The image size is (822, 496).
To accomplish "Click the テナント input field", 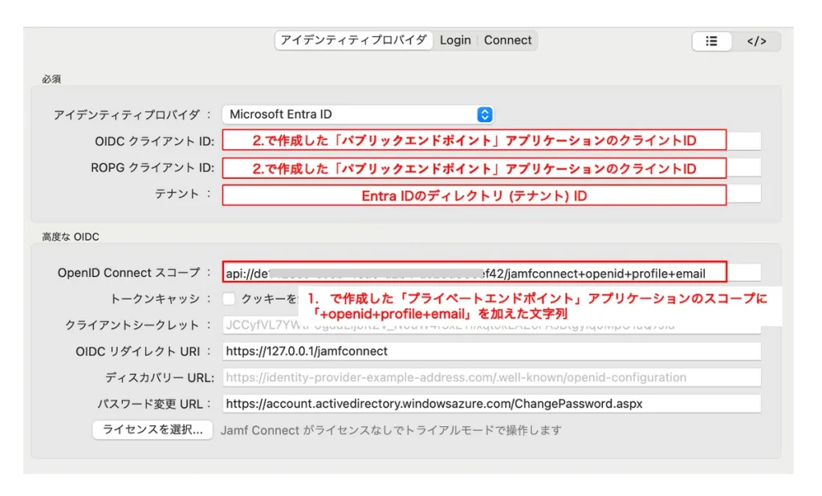I will coord(490,195).
